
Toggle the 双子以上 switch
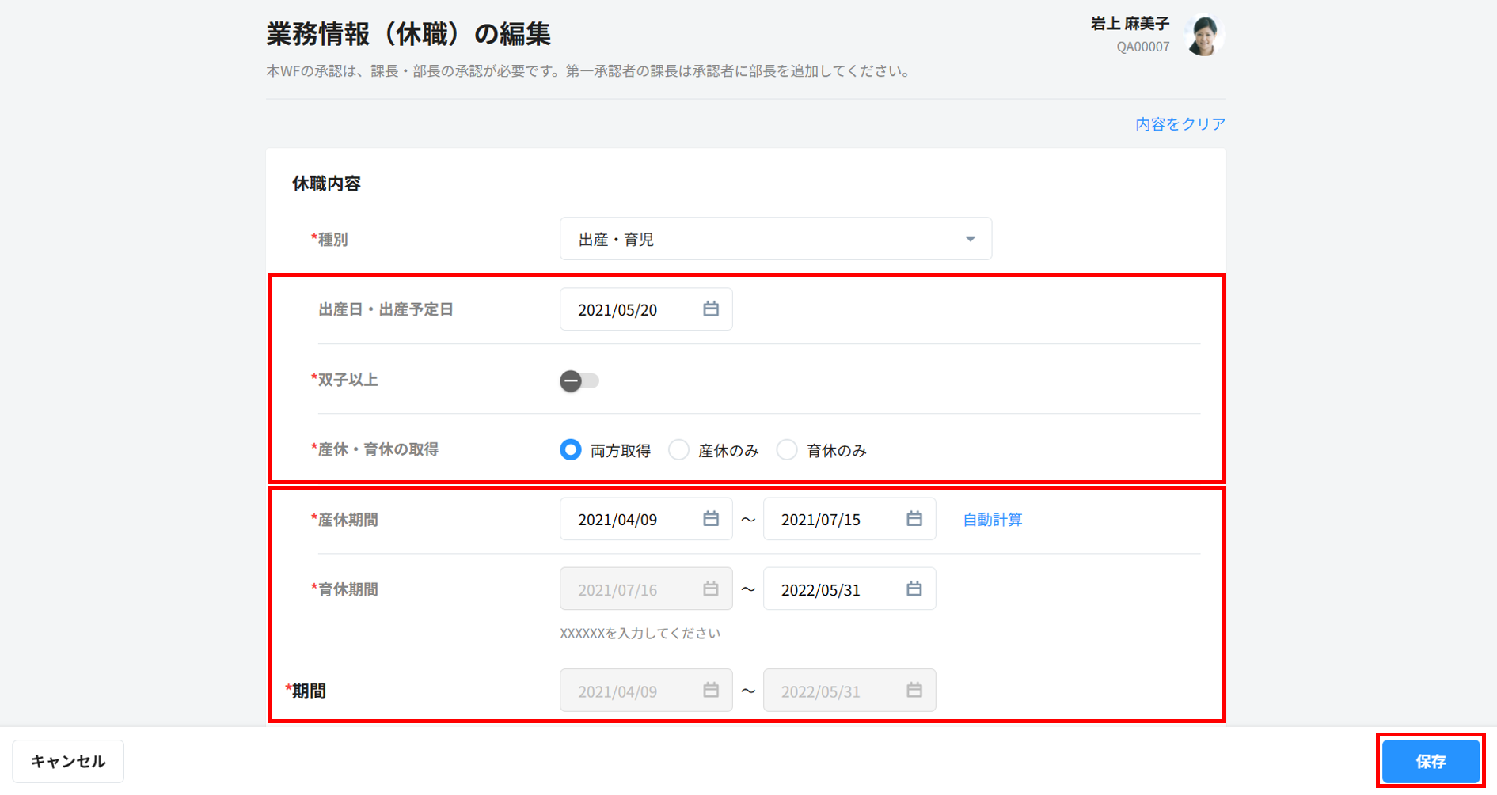pos(579,381)
